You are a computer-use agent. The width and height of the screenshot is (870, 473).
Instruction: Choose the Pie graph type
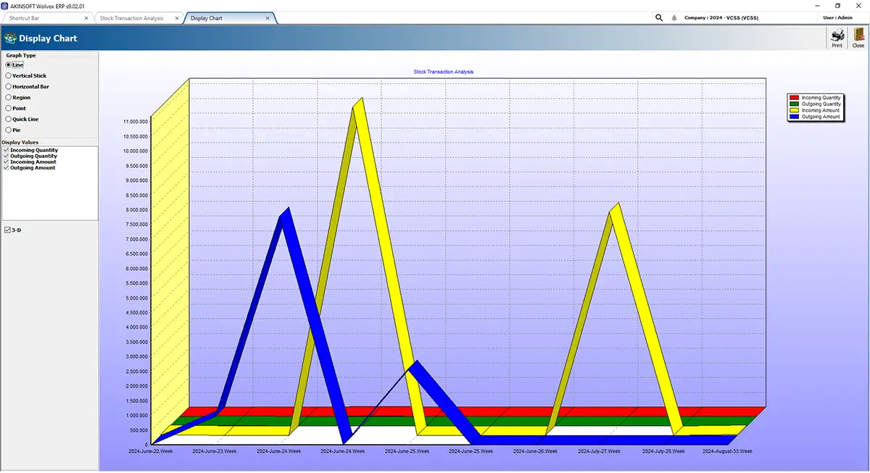13,130
